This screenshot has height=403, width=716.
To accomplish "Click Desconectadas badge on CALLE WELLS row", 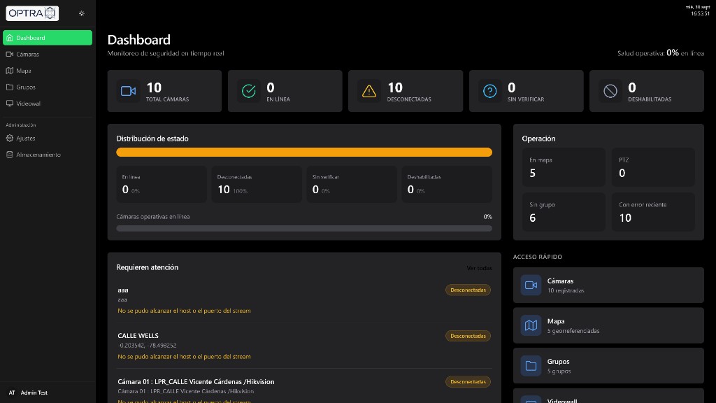I will tap(468, 336).
